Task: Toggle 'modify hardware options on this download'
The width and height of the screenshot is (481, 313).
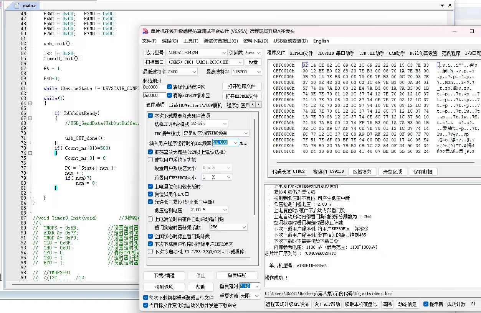Action: tap(150, 116)
